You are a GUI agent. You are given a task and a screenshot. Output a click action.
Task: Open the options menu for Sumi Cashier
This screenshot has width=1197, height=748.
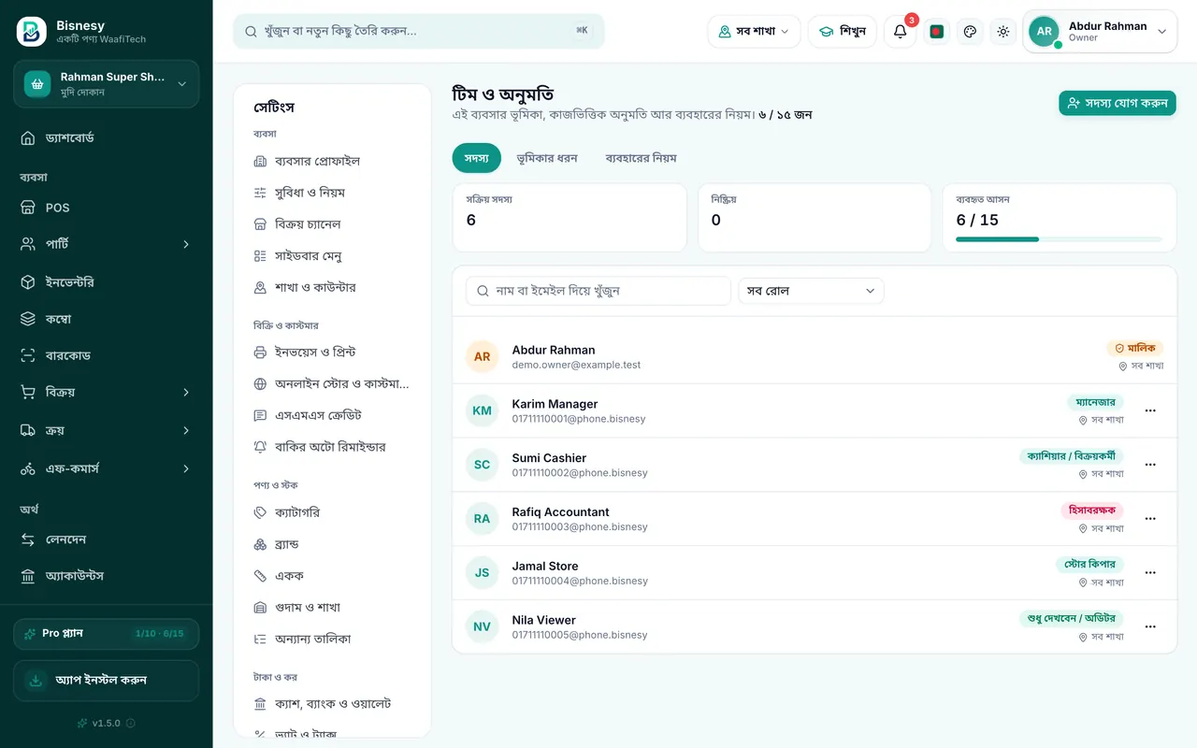1150,465
